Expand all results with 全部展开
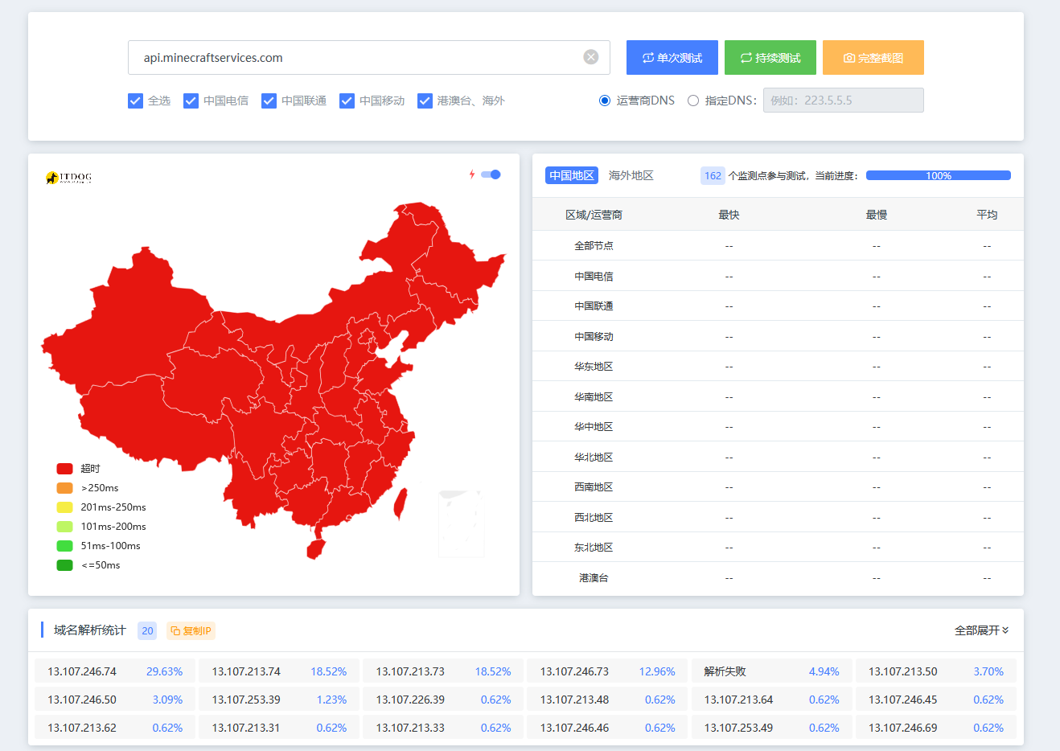The height and width of the screenshot is (751, 1060). (981, 630)
